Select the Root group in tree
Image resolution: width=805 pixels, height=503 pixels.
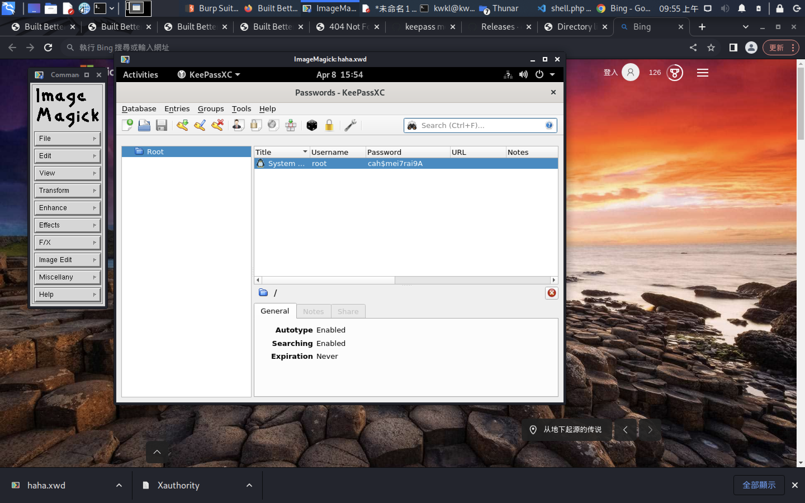(155, 152)
